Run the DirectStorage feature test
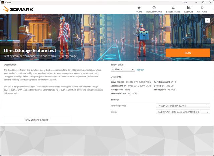Screen dimensions: 214x156 coord(188,53)
